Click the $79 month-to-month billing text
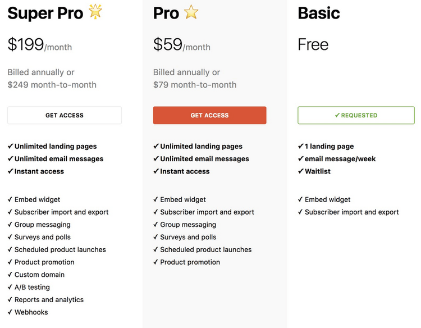This screenshot has height=328, width=421. click(195, 85)
